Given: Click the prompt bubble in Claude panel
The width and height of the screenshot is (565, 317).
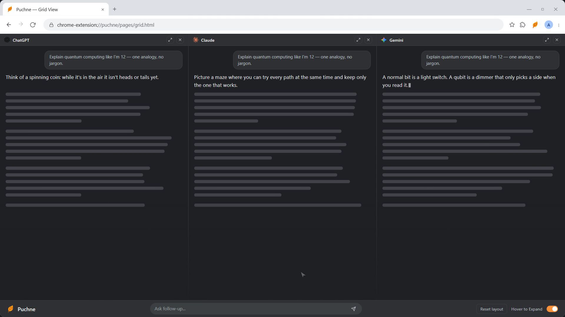Looking at the screenshot, I should point(302,60).
